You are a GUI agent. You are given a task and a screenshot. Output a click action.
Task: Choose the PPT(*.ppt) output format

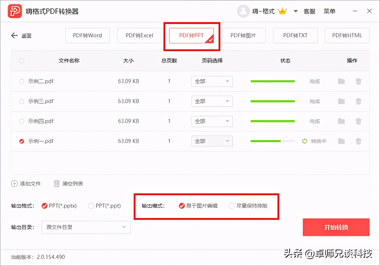[92, 206]
